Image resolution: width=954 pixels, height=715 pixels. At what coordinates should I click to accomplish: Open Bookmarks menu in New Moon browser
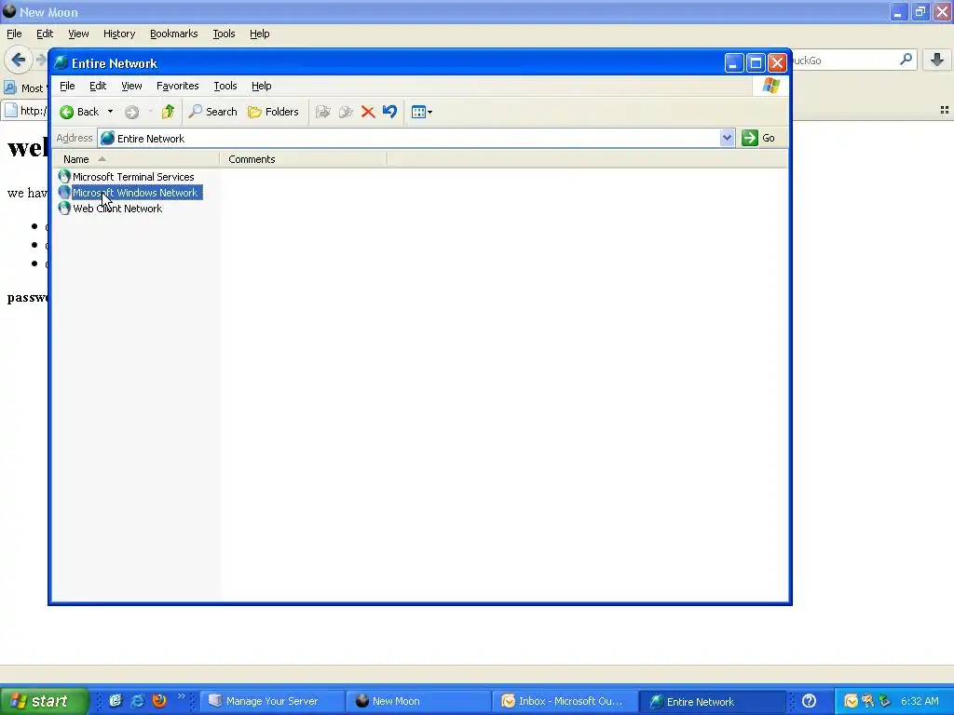pyautogui.click(x=174, y=34)
